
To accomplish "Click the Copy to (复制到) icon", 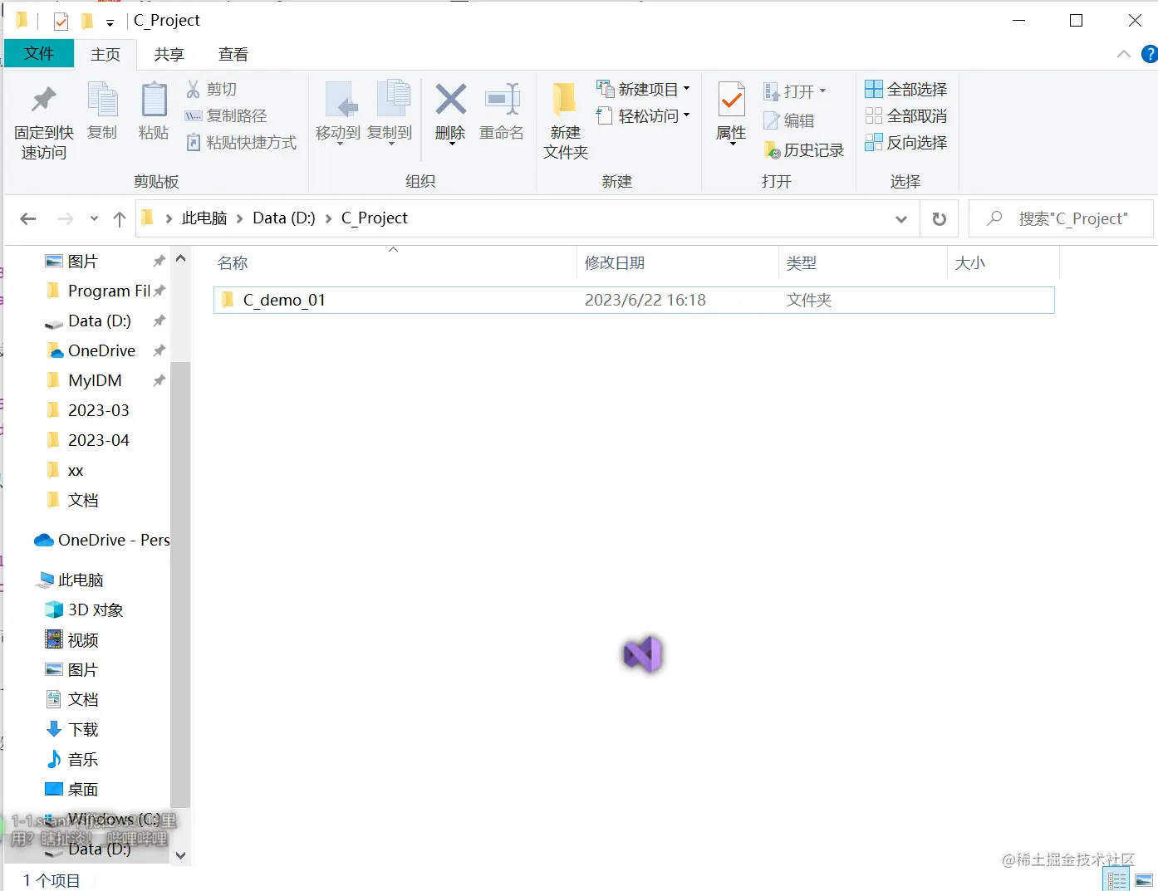I will (x=392, y=99).
